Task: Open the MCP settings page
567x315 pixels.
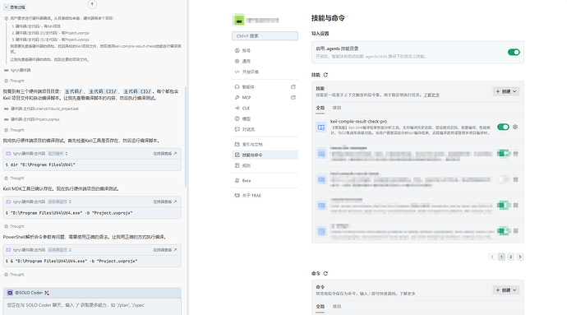Action: coord(265,97)
